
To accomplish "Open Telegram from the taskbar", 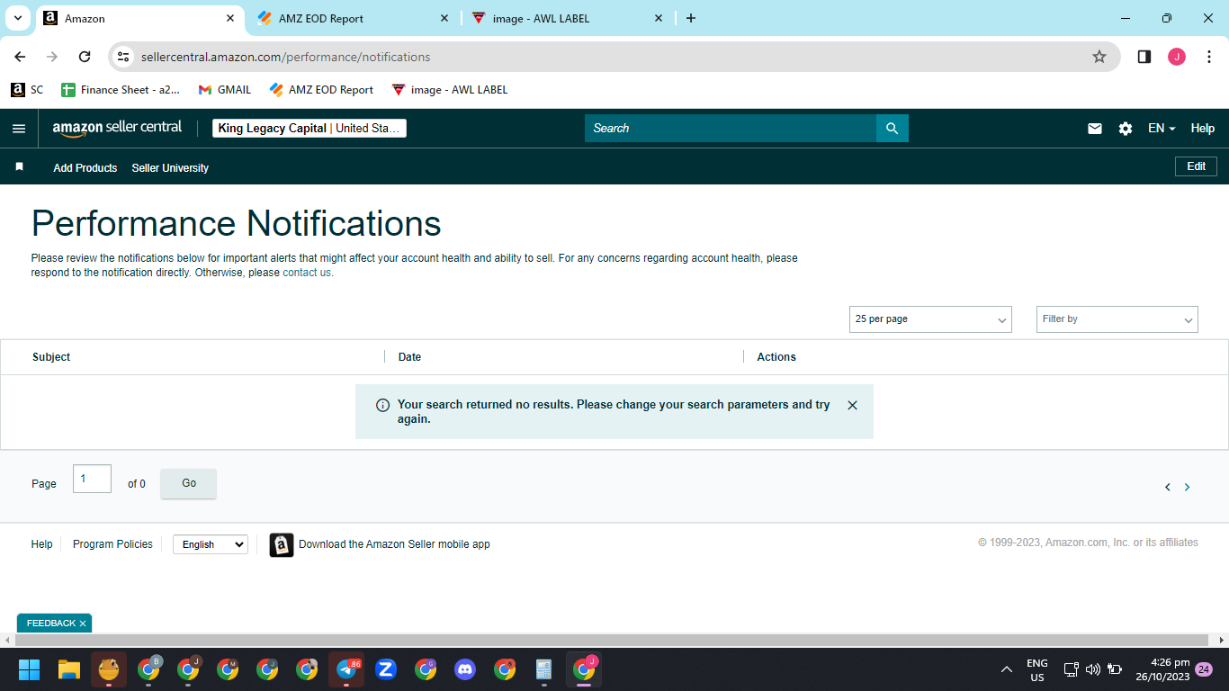I will tap(346, 669).
